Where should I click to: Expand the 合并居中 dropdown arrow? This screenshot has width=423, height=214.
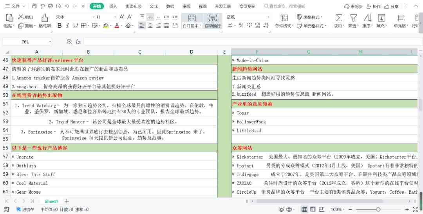(x=200, y=26)
